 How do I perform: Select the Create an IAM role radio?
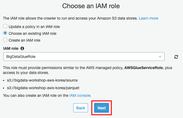5,40
